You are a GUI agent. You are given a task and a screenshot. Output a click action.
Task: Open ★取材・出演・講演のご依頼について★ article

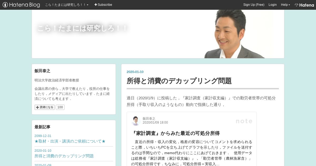(70, 141)
